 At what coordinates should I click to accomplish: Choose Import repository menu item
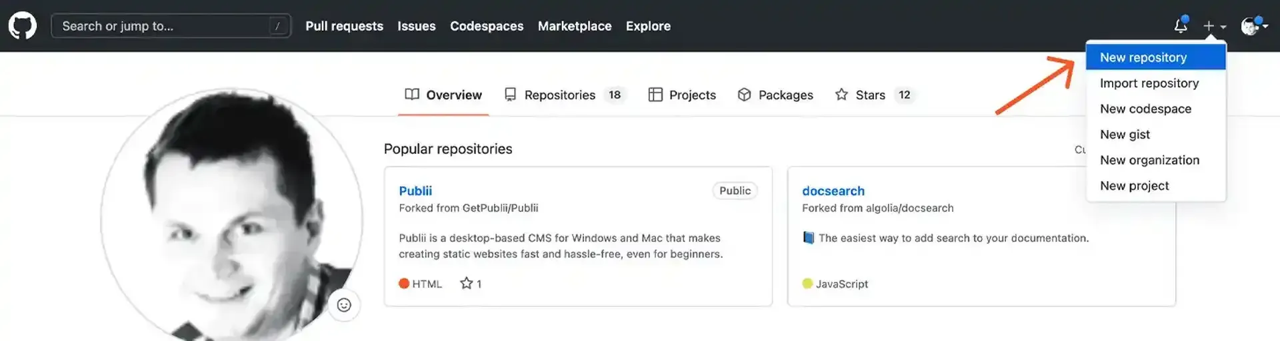1149,83
